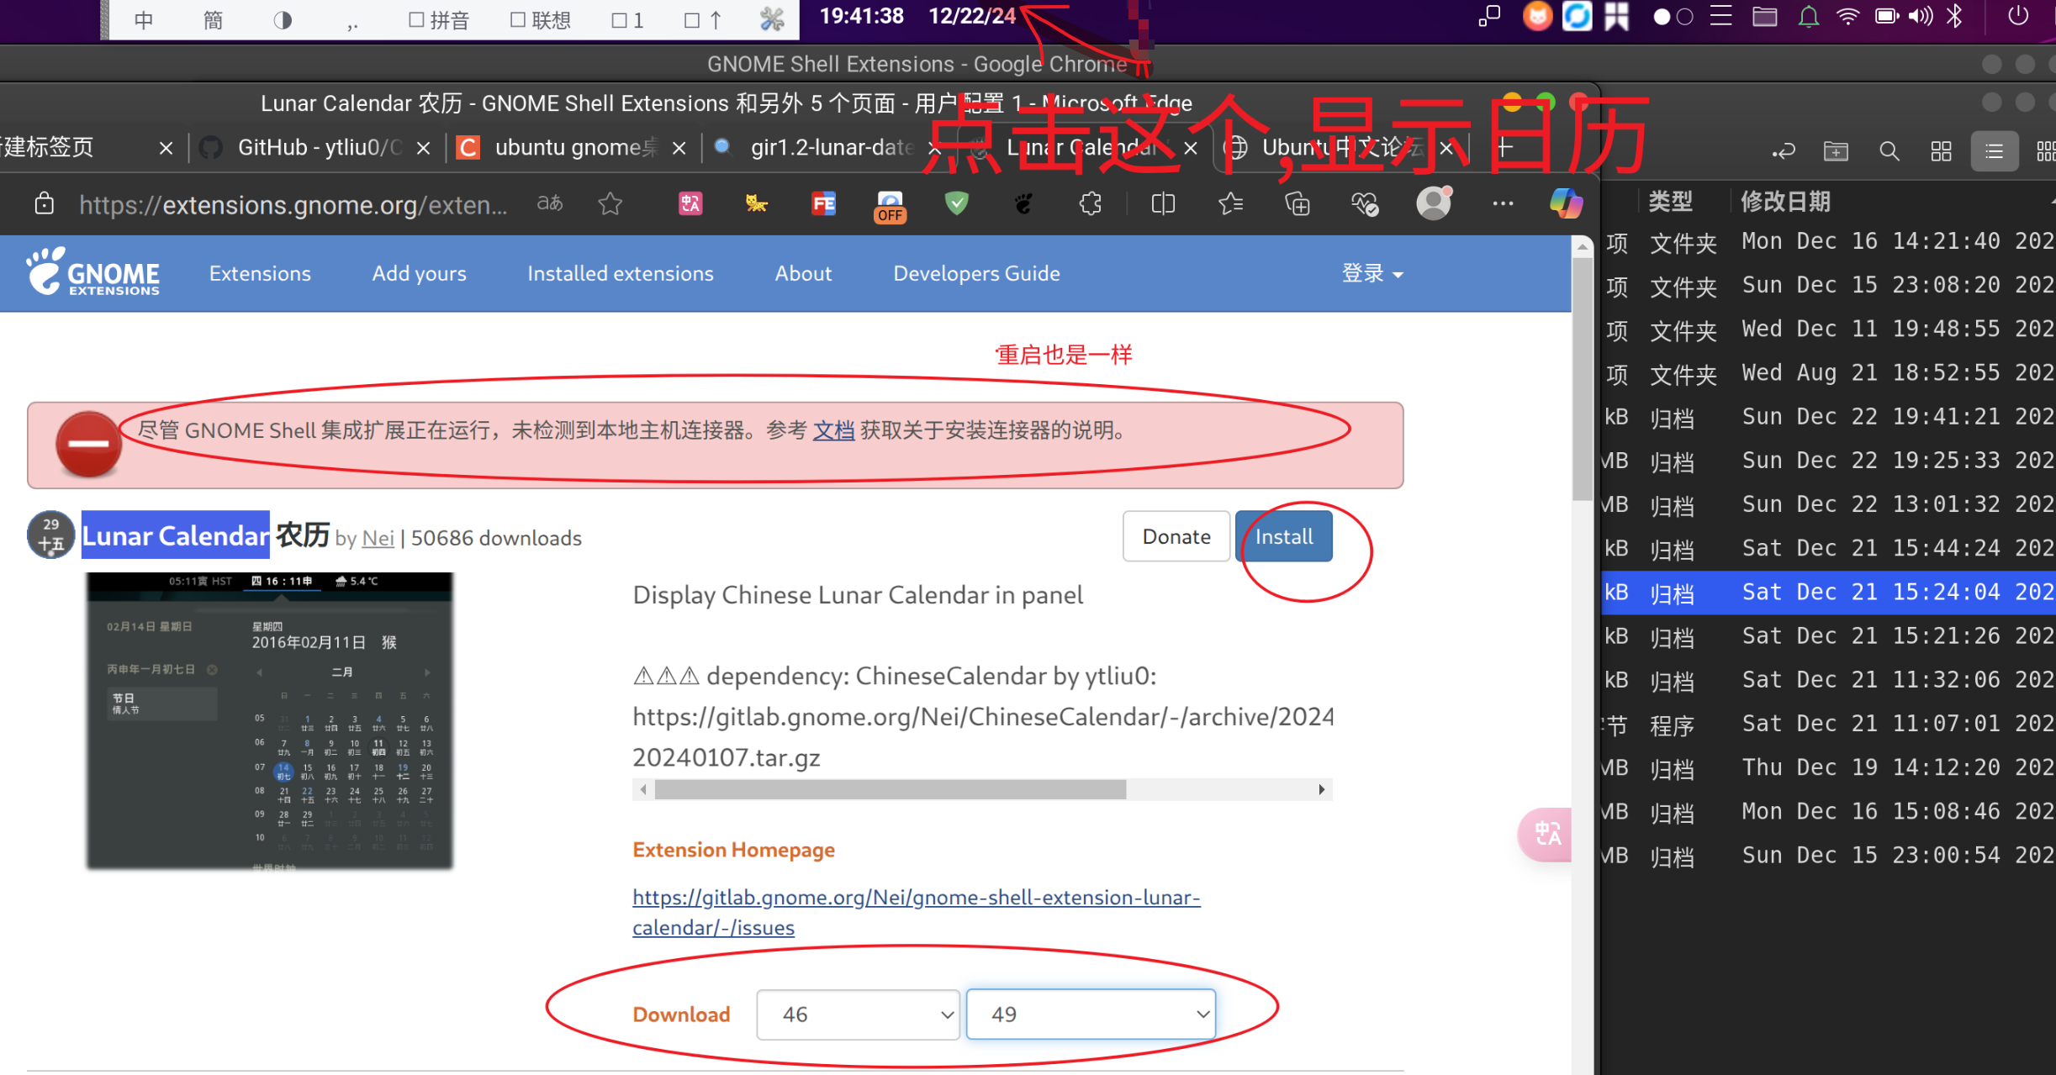2056x1075 pixels.
Task: Open orange cat tray icon
Action: 1537,16
